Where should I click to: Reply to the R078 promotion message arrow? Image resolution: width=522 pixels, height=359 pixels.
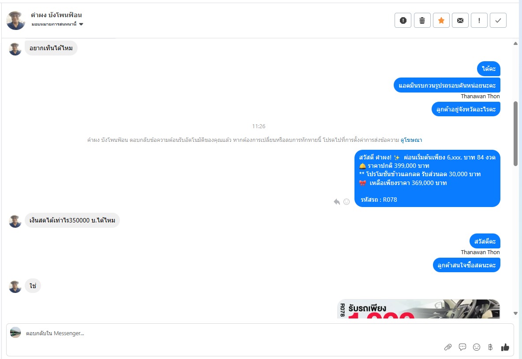pos(337,202)
